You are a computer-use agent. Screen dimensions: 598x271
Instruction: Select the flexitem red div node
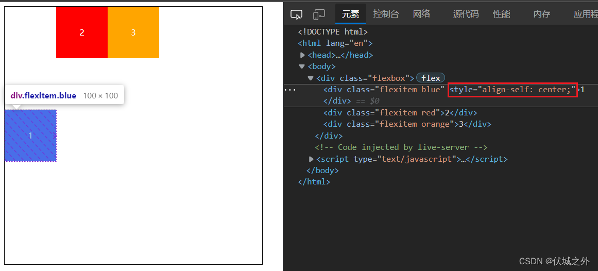[400, 113]
